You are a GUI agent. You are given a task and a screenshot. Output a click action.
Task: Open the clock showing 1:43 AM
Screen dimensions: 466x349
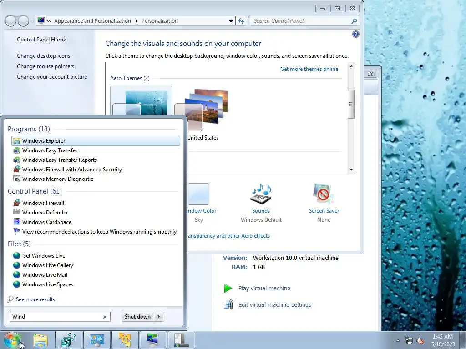tap(443, 340)
